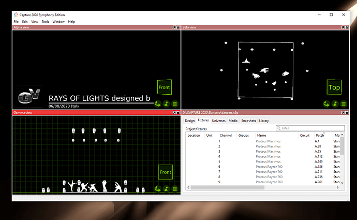Select Proteus Maximus fixture patched A.38

pyautogui.click(x=263, y=146)
